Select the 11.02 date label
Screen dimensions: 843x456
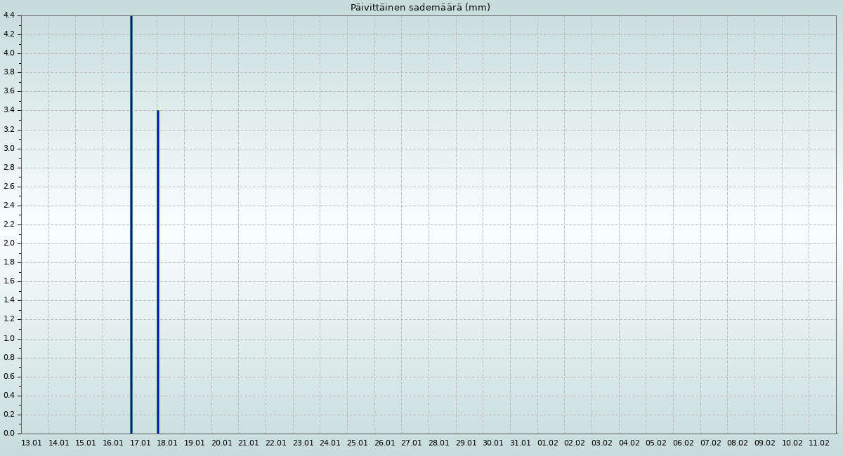(819, 443)
